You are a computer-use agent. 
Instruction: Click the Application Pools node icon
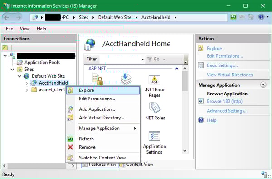click(20, 62)
